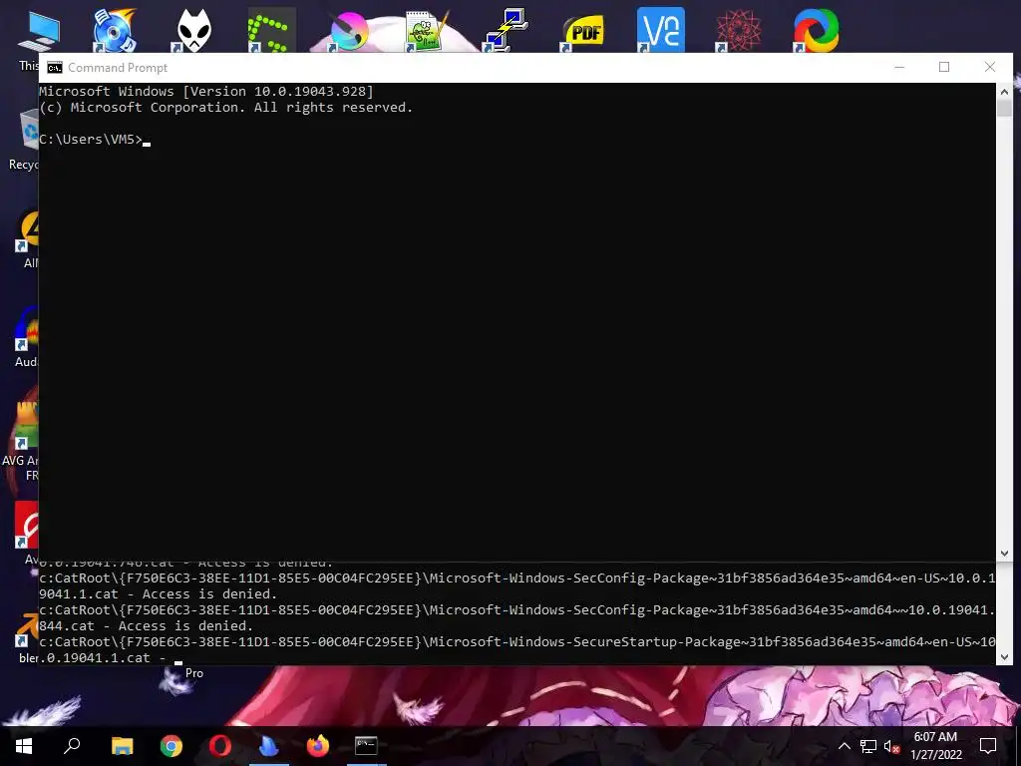Show hidden system tray icons
This screenshot has width=1021, height=766.
[x=844, y=746]
